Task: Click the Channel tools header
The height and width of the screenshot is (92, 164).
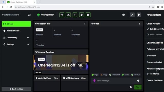Action: click(154, 15)
